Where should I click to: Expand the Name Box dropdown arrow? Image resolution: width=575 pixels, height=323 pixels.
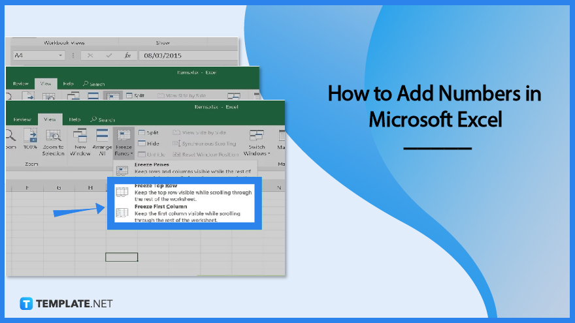tap(61, 55)
